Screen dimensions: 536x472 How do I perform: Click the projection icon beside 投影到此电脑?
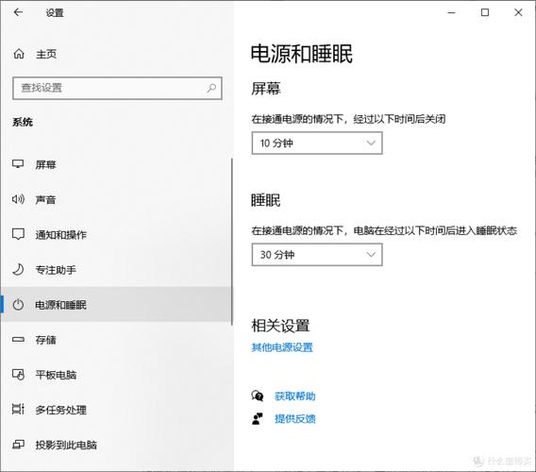(x=18, y=445)
